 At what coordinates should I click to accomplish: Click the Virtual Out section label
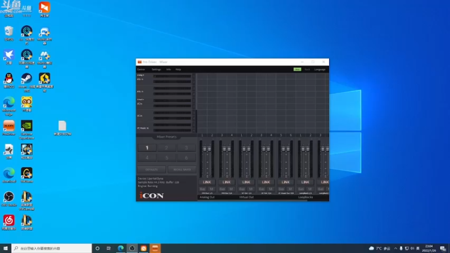point(246,197)
